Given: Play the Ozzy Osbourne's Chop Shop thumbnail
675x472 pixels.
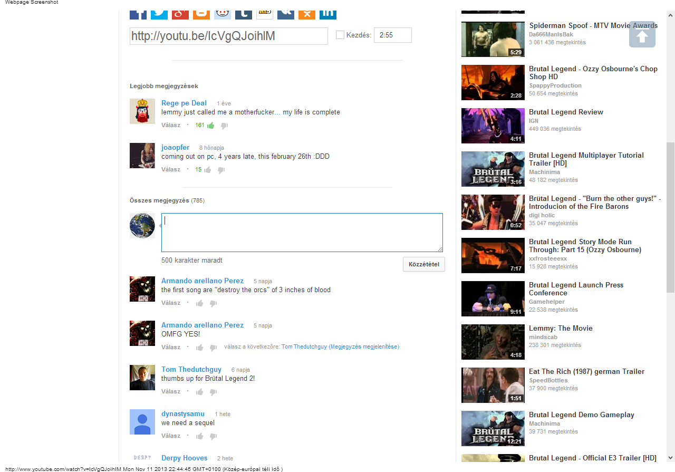Looking at the screenshot, I should coord(493,82).
